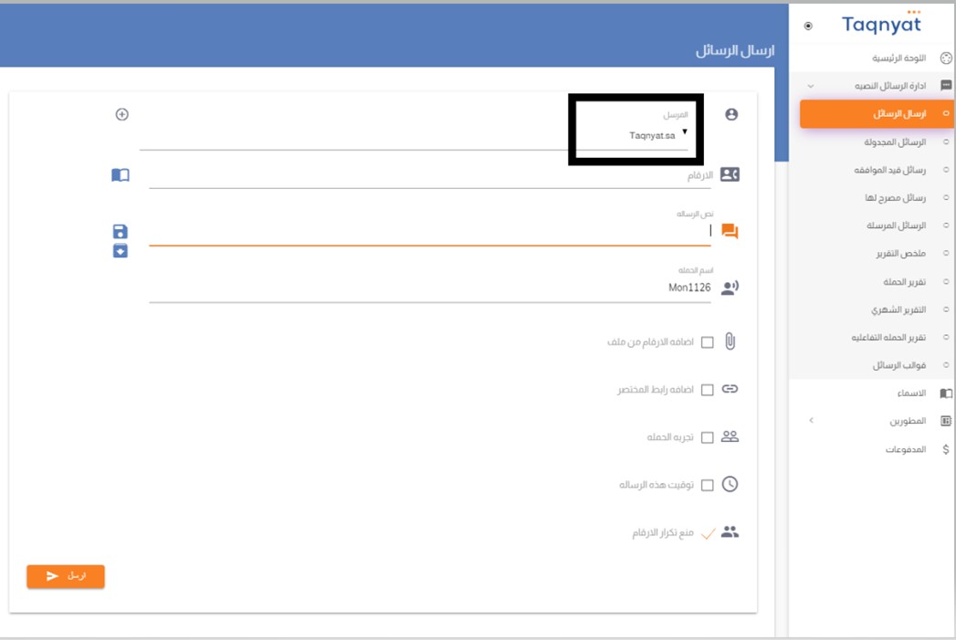Click the load saved message archive icon
The width and height of the screenshot is (956, 640).
pos(121,250)
